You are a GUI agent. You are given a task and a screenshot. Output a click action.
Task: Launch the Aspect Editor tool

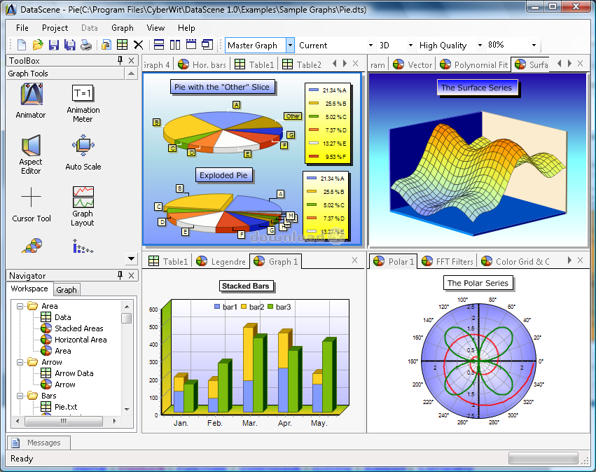31,151
